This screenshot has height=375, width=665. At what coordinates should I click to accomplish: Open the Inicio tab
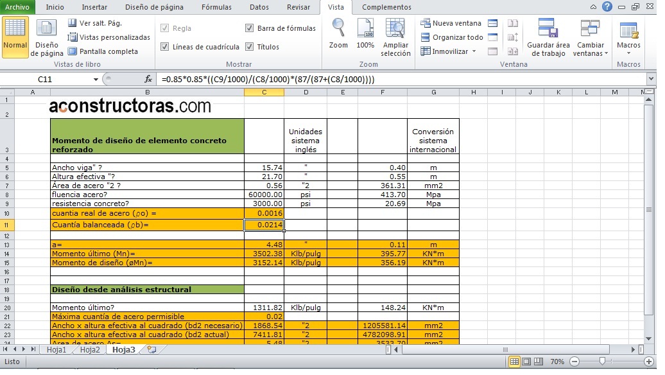coord(55,7)
